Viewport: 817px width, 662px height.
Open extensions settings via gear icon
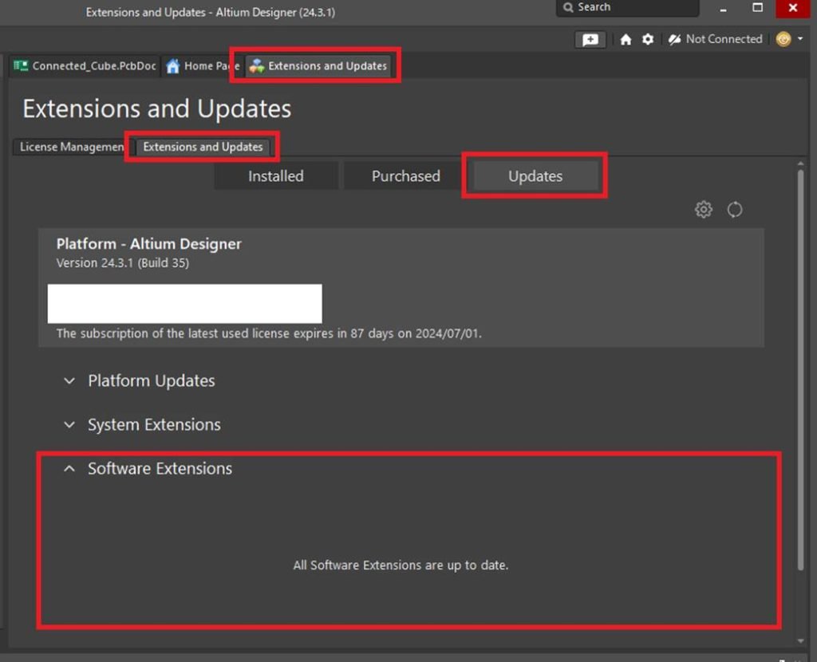[x=703, y=209]
